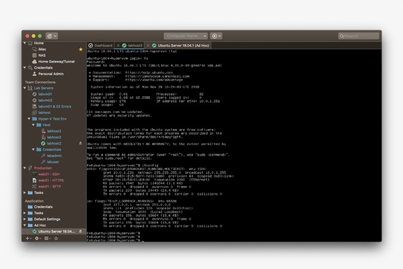Click https://help.ubuntu.com in terminal
Screen dimensions: 403x269
pyautogui.click(x=149, y=73)
